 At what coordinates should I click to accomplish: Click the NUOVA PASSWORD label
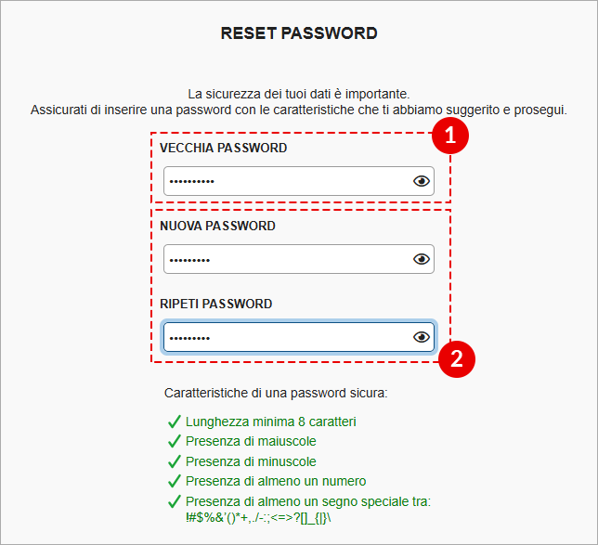(x=217, y=226)
